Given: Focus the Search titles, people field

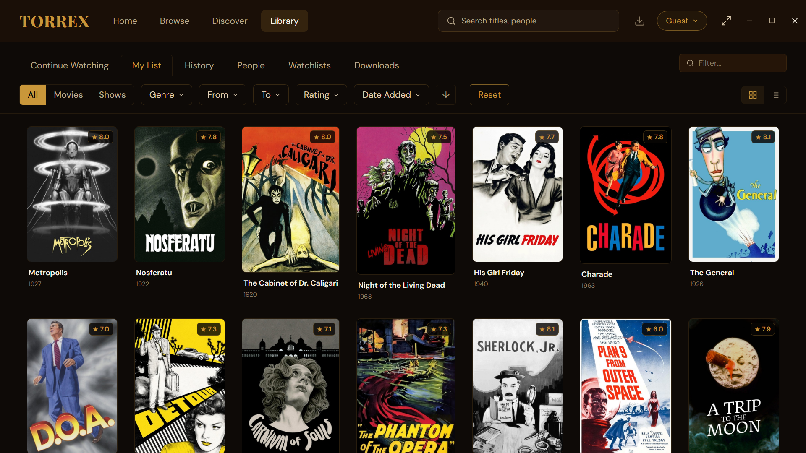Looking at the screenshot, I should pos(529,21).
